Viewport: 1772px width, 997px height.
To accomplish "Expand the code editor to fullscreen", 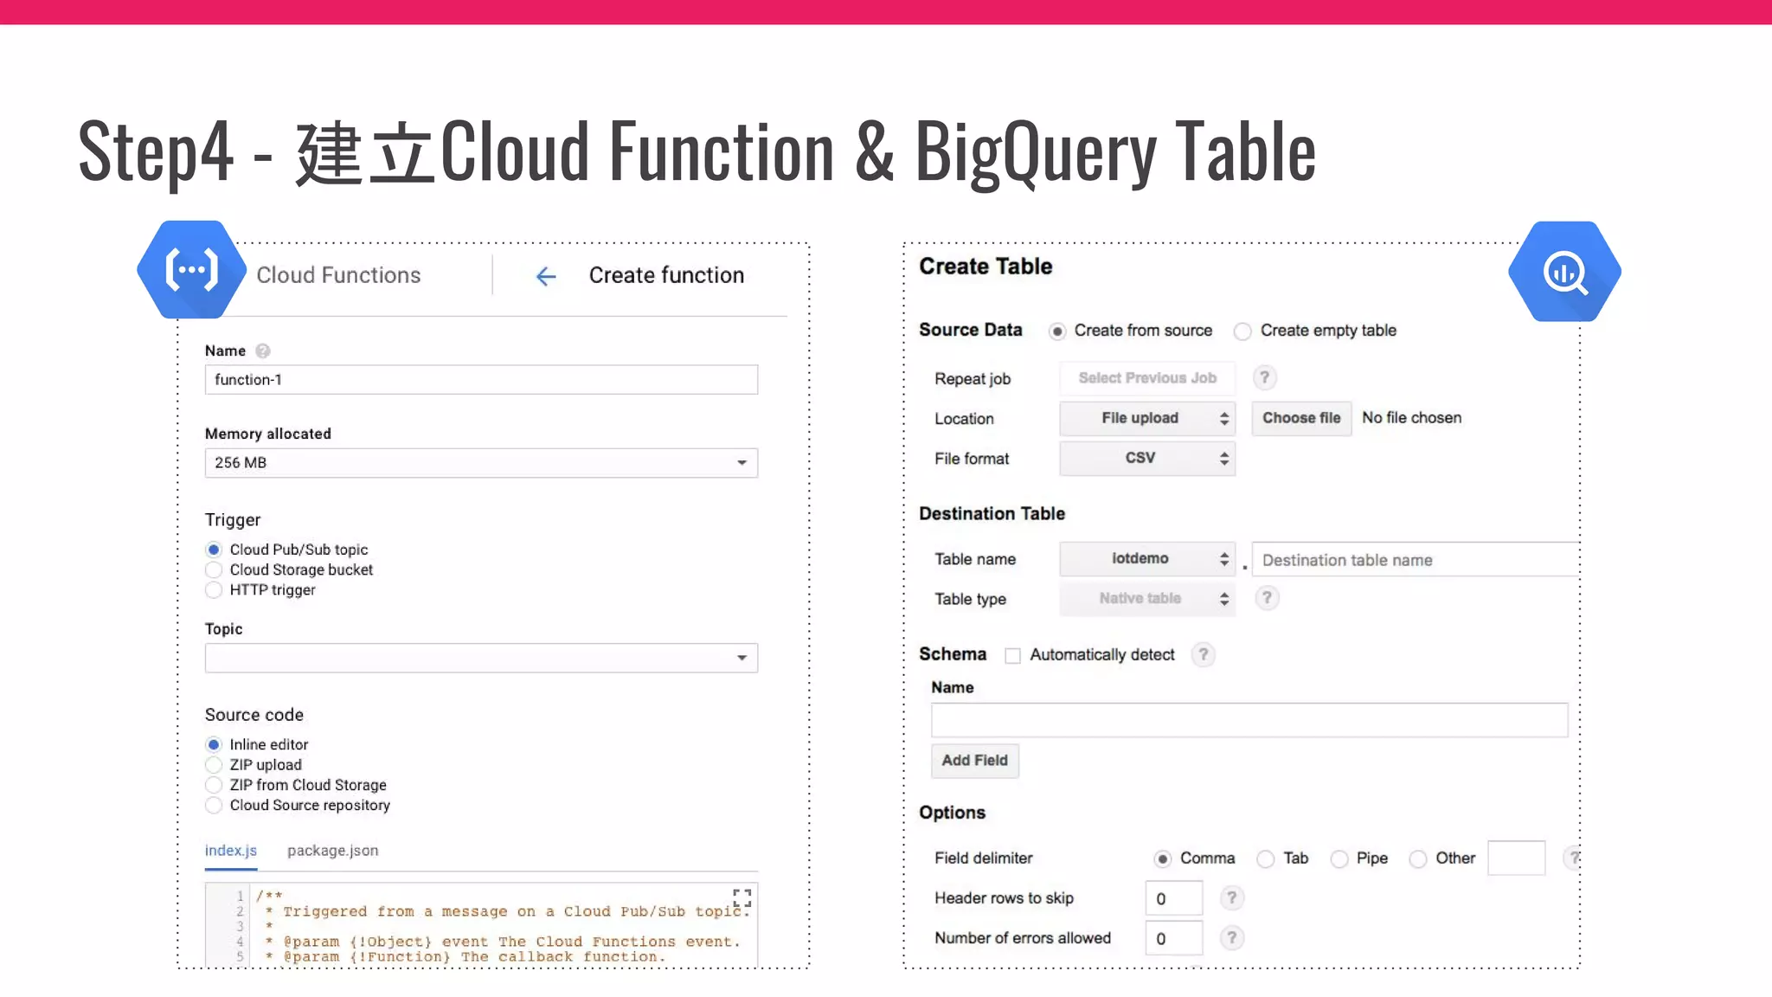I will pyautogui.click(x=742, y=897).
